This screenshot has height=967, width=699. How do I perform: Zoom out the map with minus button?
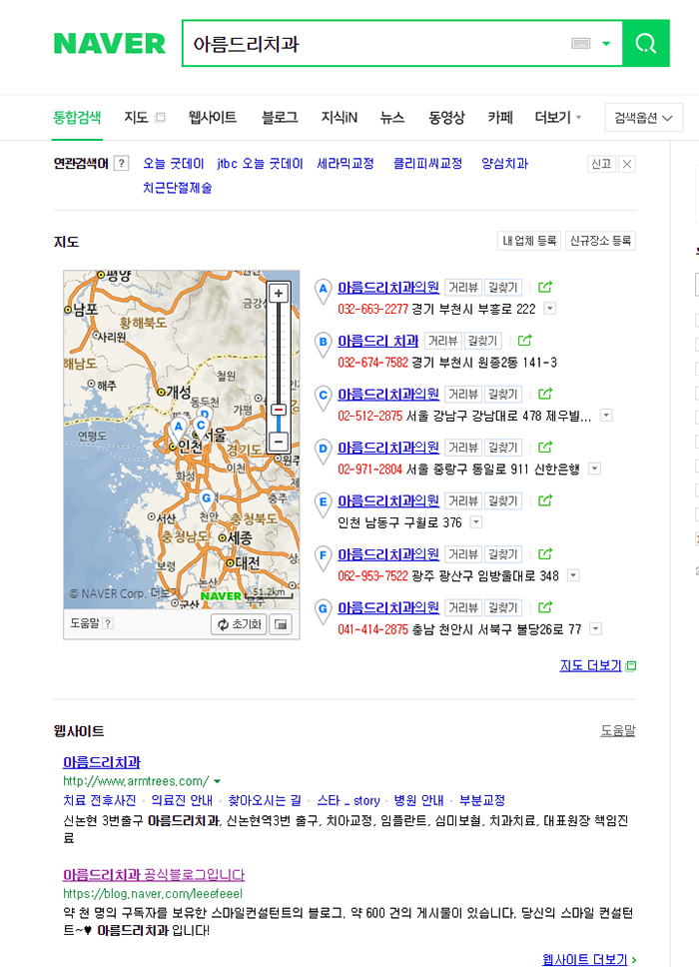pos(279,442)
